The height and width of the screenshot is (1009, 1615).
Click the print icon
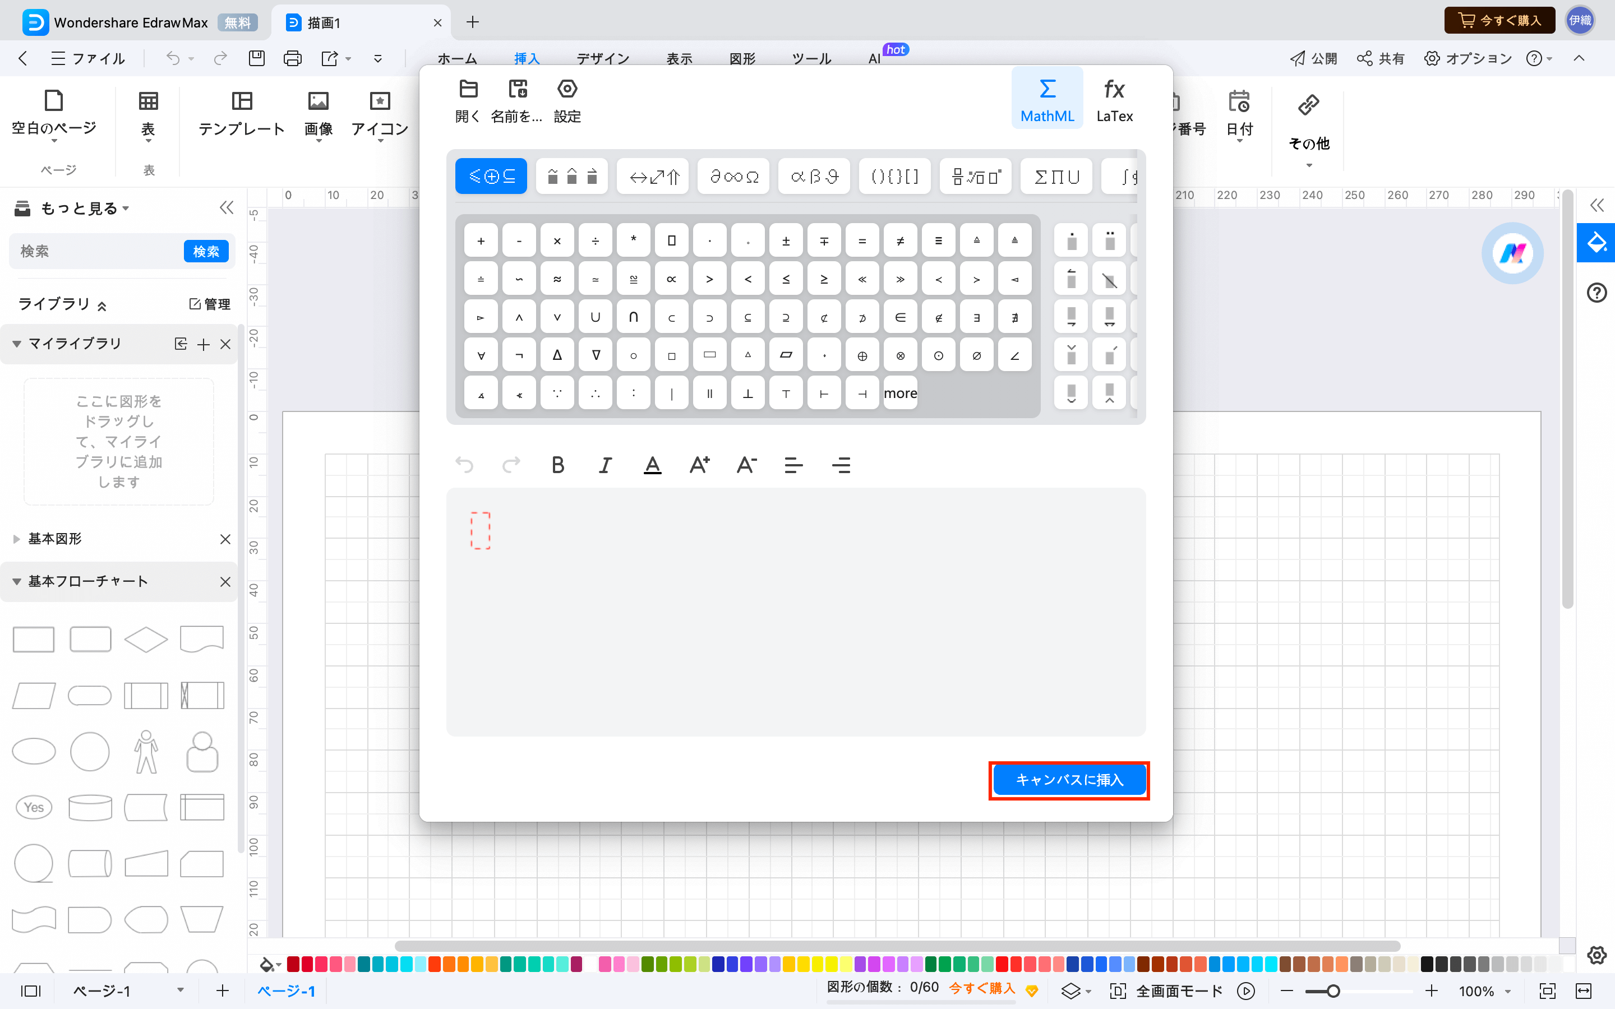(292, 58)
